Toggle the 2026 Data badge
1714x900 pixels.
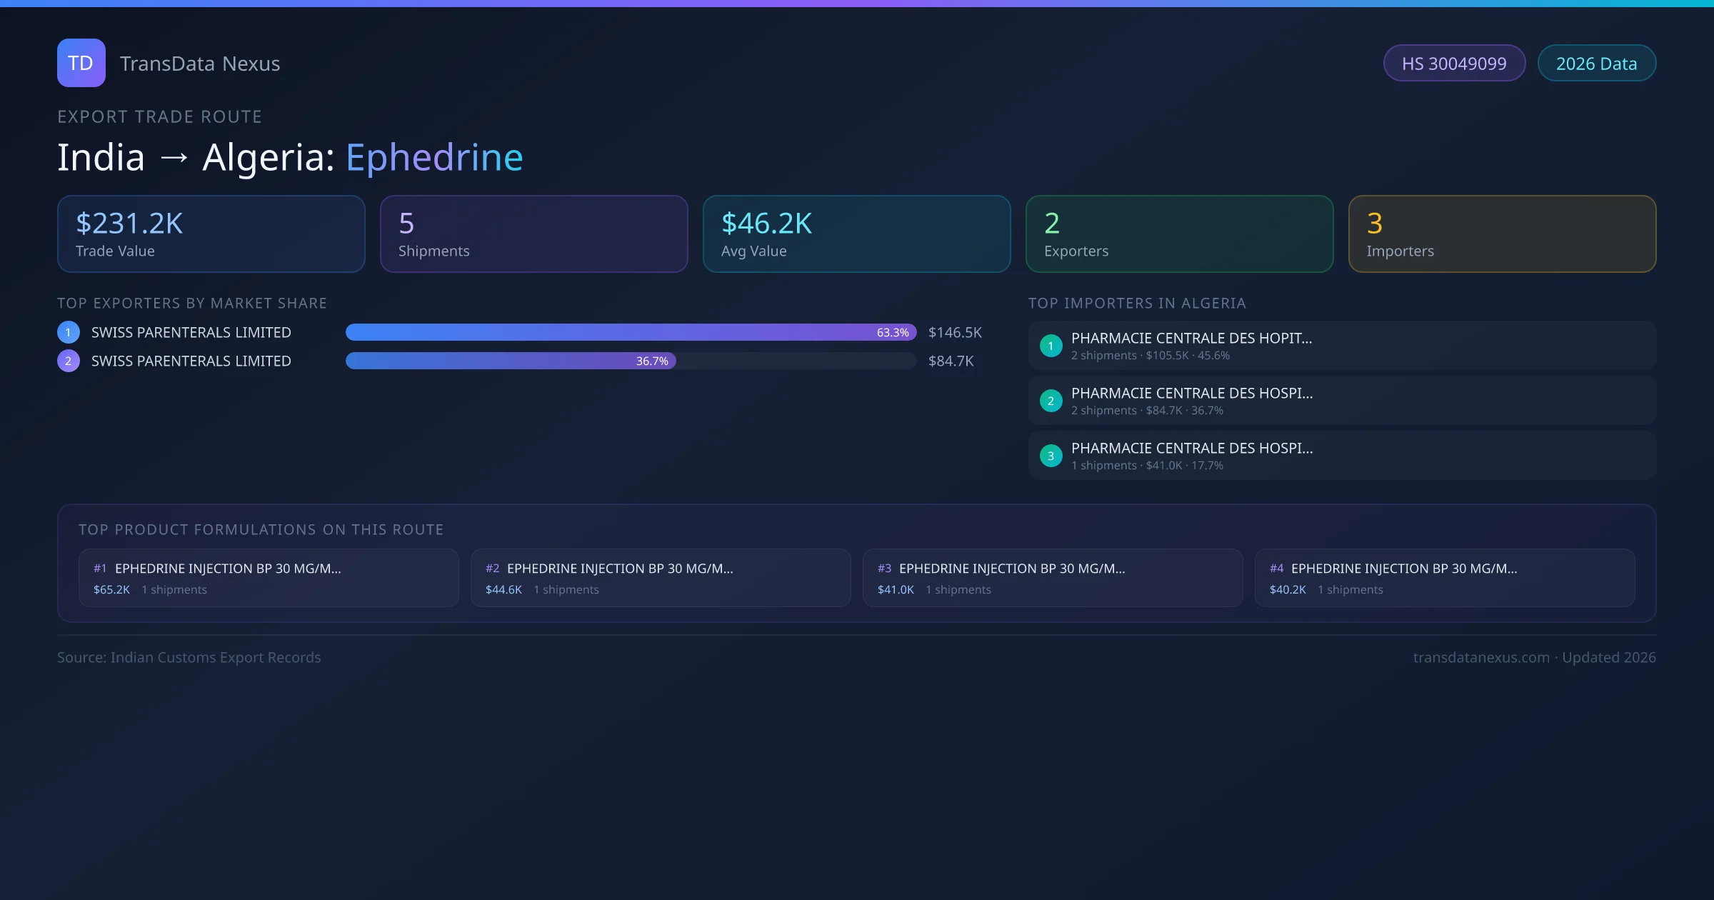(x=1597, y=63)
